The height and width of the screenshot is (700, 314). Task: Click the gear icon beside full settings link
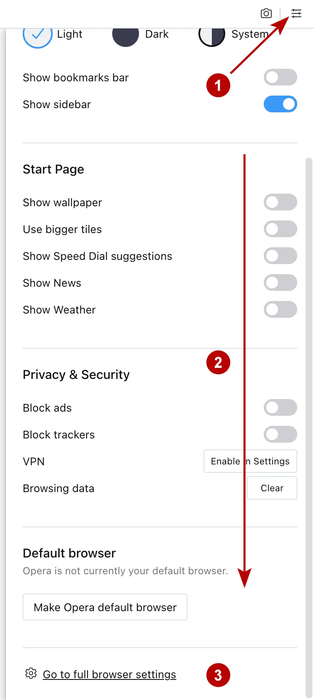pyautogui.click(x=30, y=674)
